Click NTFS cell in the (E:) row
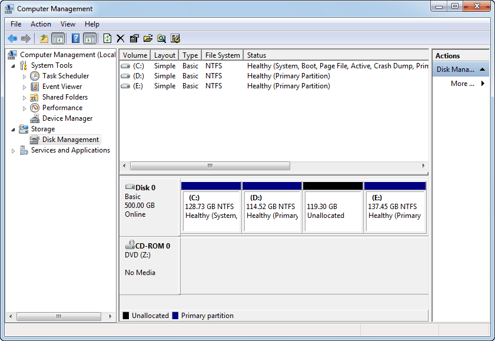 214,86
